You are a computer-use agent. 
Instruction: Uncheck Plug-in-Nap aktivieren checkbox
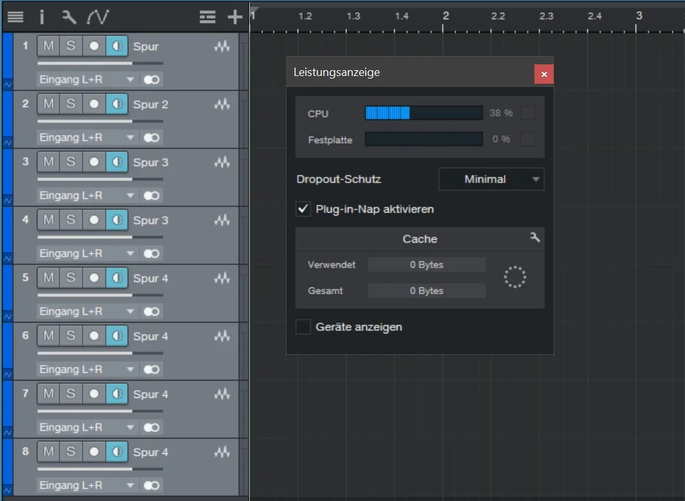303,209
